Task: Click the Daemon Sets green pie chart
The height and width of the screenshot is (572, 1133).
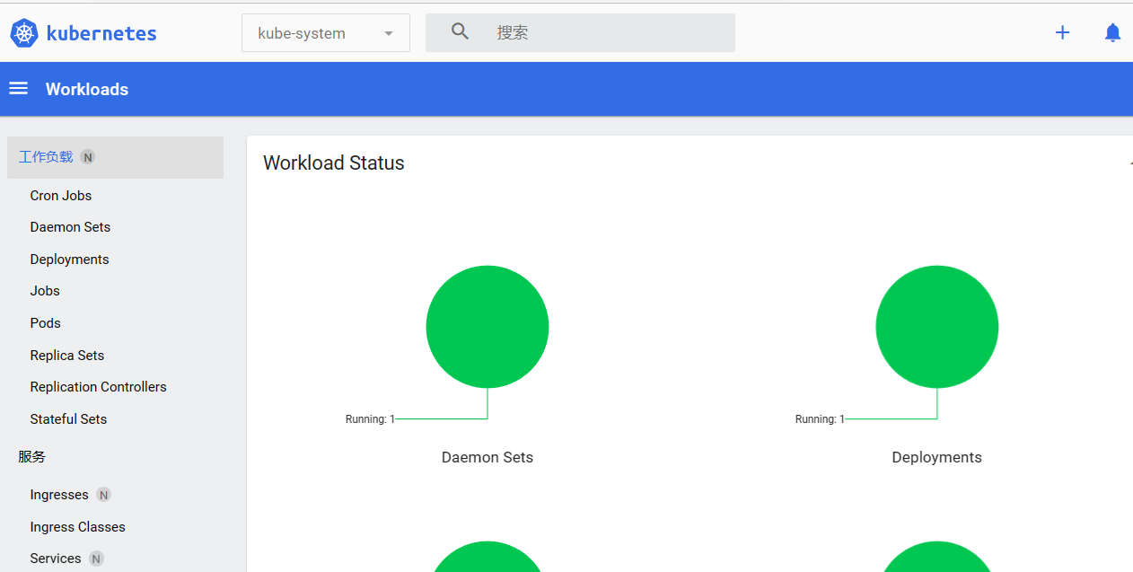Action: coord(487,327)
